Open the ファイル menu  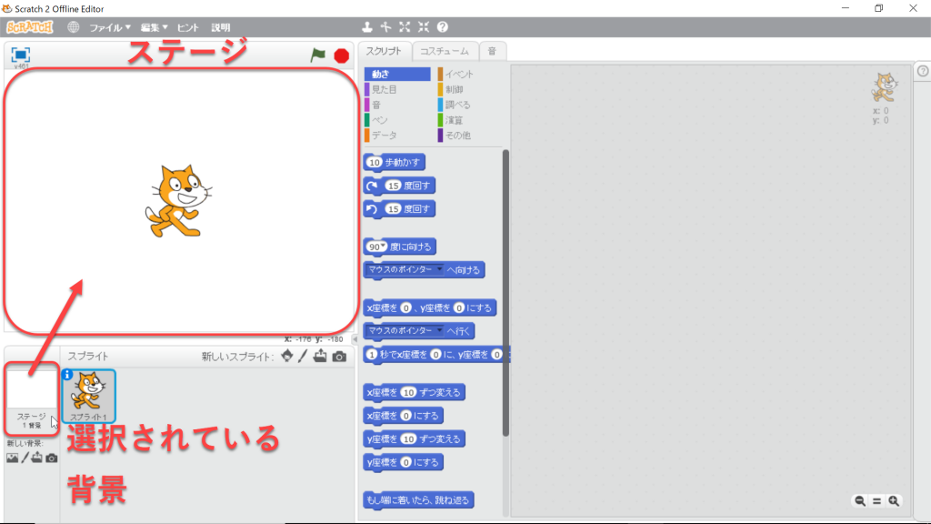click(x=110, y=27)
